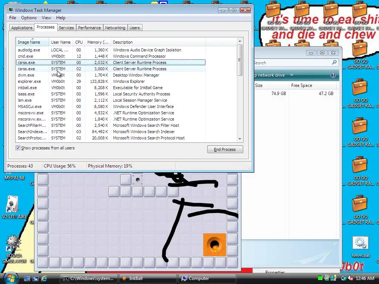The image size is (379, 284).
Task: Click the Free Space column header
Action: [x=312, y=85]
